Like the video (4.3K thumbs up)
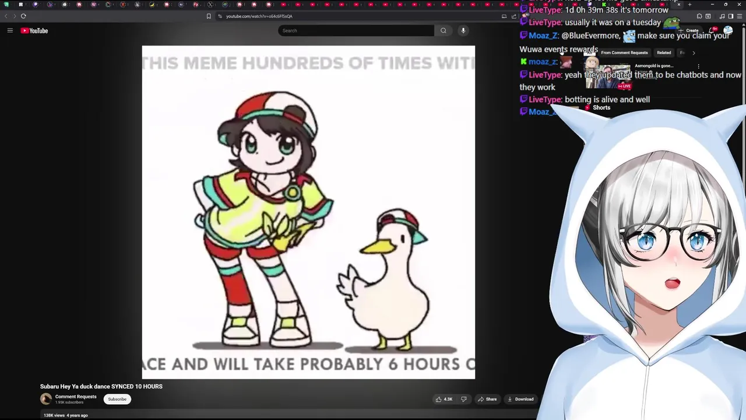746x420 pixels. tap(444, 399)
